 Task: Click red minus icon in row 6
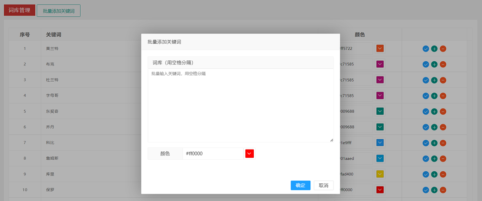point(443,128)
